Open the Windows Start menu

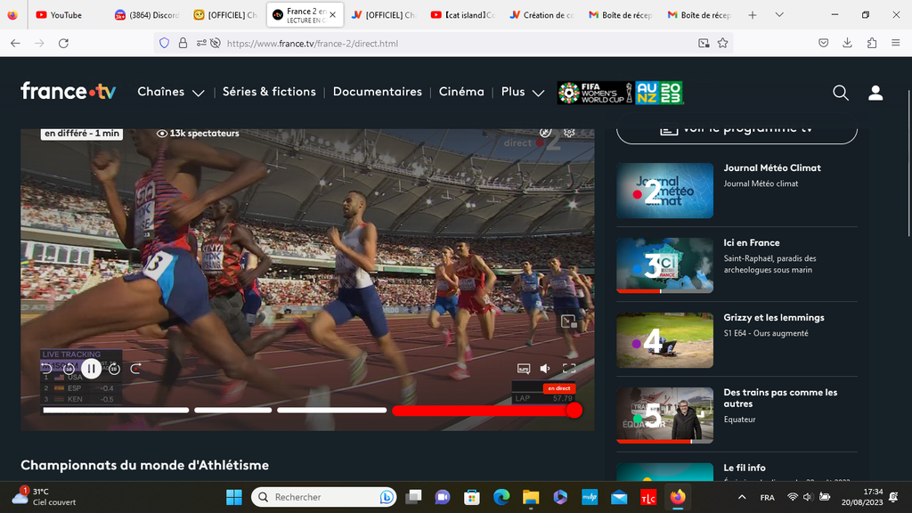click(x=234, y=497)
